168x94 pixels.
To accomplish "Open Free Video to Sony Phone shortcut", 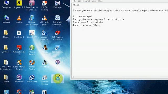I will coord(32,5).
